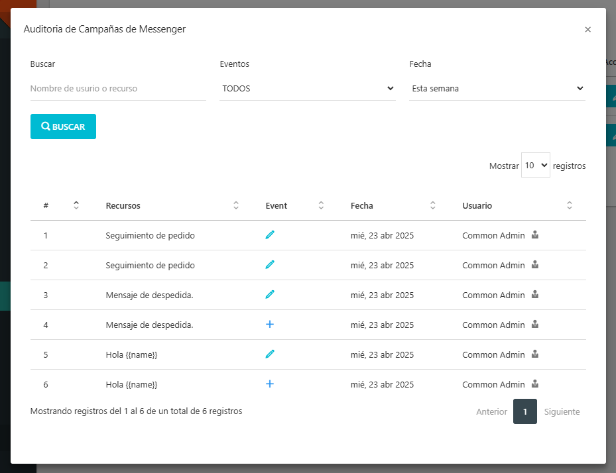This screenshot has height=473, width=616.
Task: Click the pencil edit icon in row 2
Action: point(270,264)
